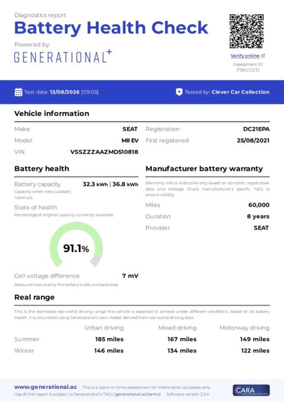Click the Assessment ID code
The width and height of the screenshot is (284, 402).
tap(248, 70)
